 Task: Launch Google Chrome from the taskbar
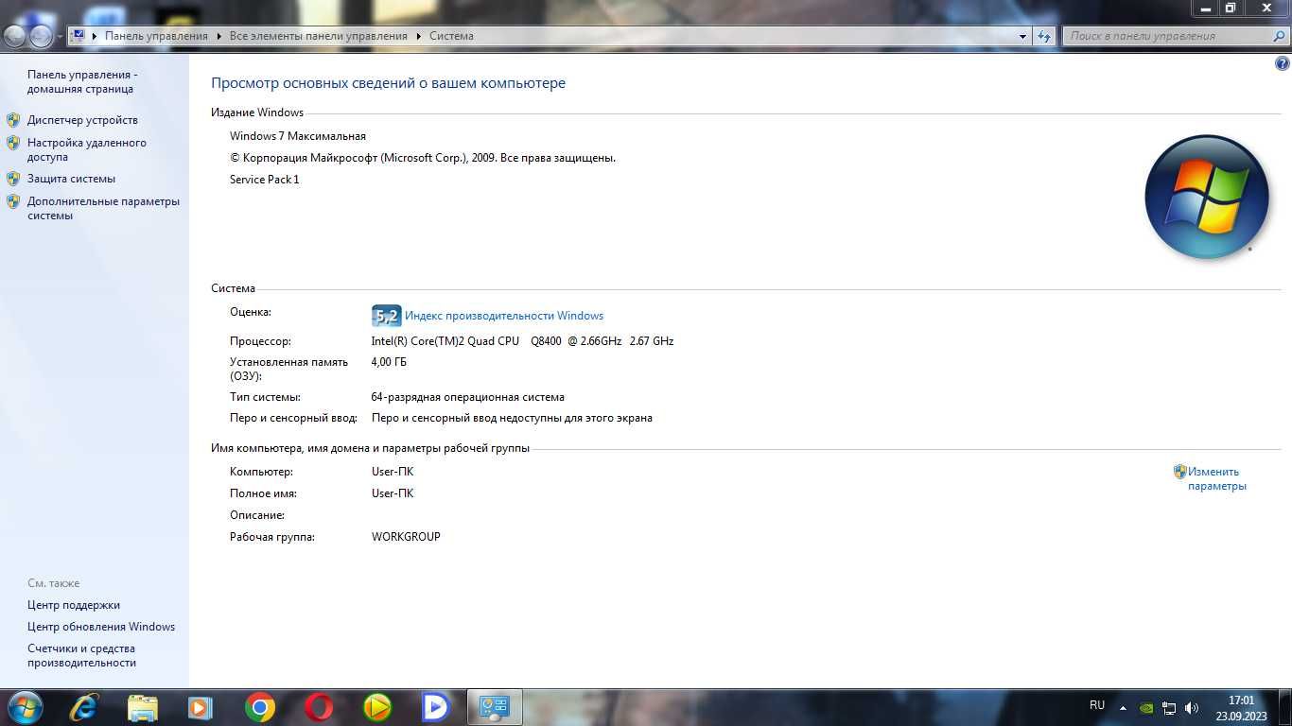pyautogui.click(x=259, y=707)
